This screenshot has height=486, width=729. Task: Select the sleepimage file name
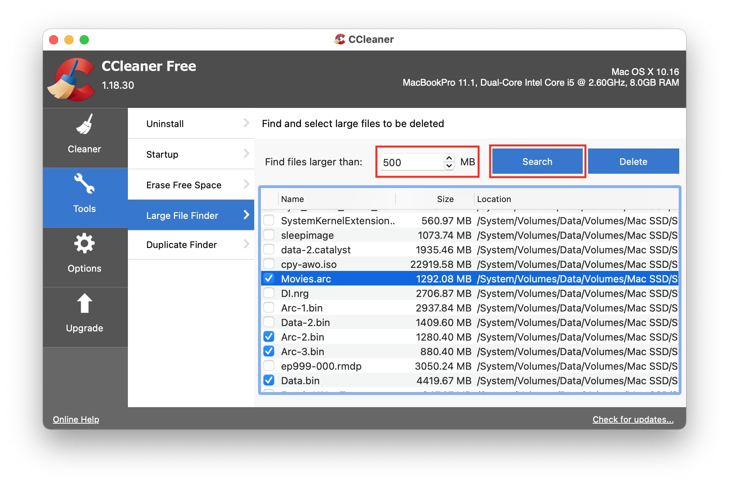coord(307,235)
